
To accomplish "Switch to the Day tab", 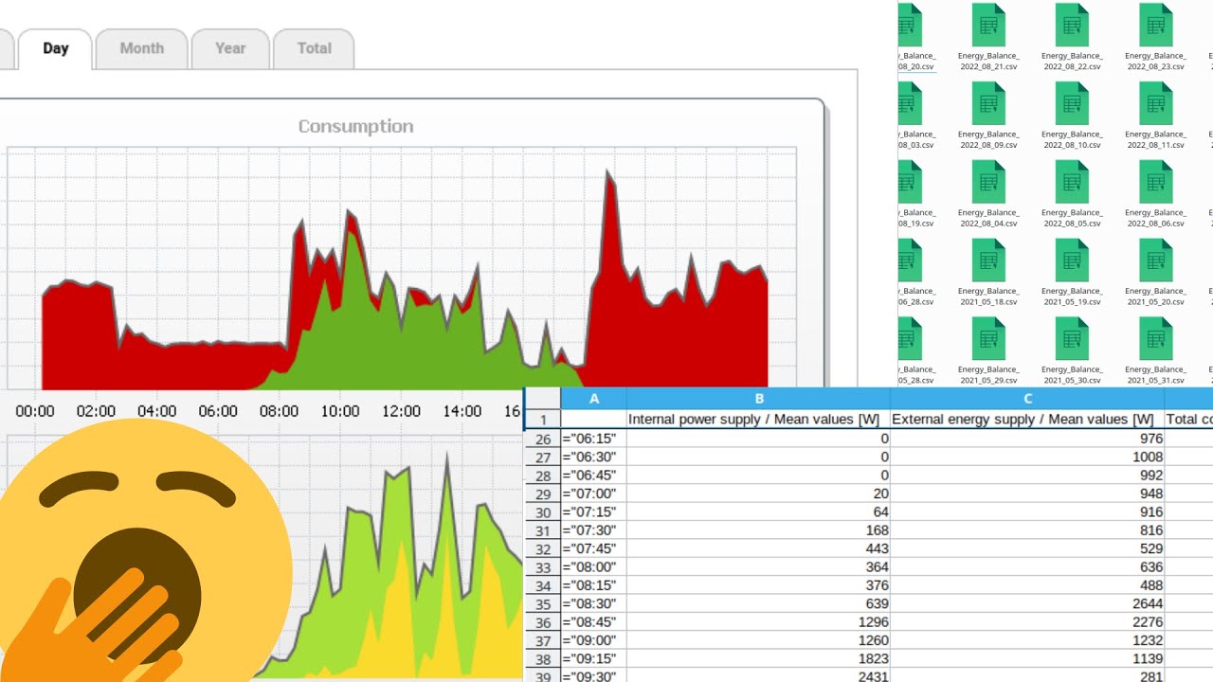I will click(55, 48).
